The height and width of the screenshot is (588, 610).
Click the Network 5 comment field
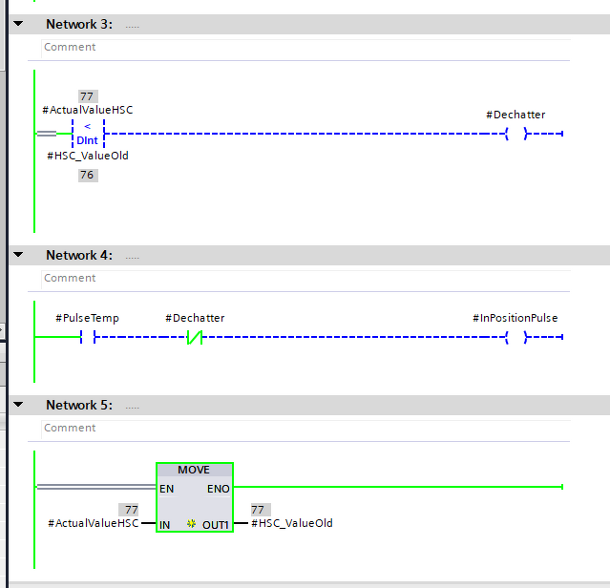point(305,429)
